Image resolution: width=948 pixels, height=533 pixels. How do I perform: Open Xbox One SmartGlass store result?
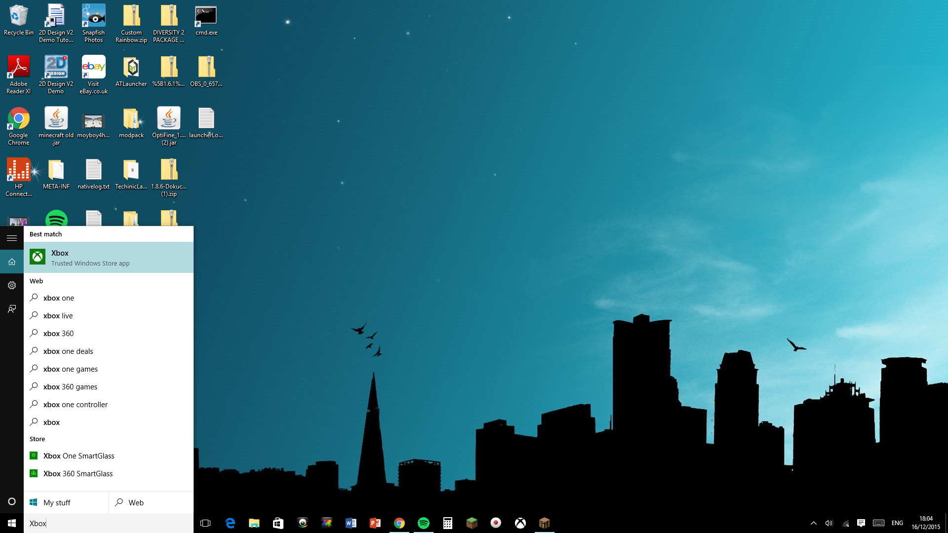pyautogui.click(x=109, y=456)
